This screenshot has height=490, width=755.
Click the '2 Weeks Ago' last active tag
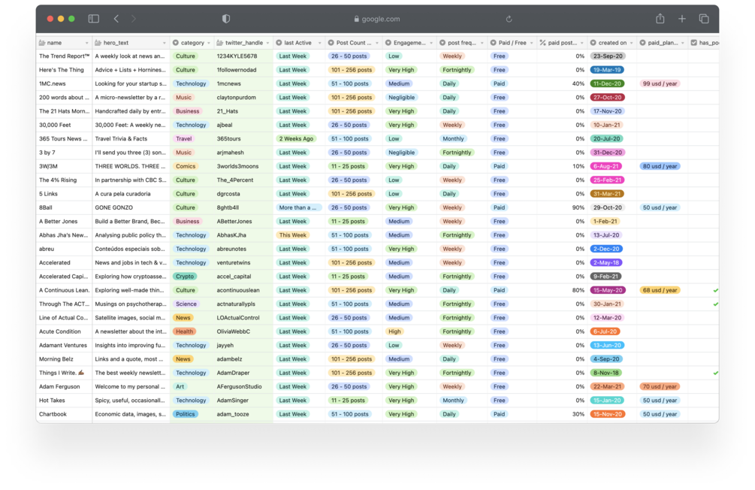296,139
